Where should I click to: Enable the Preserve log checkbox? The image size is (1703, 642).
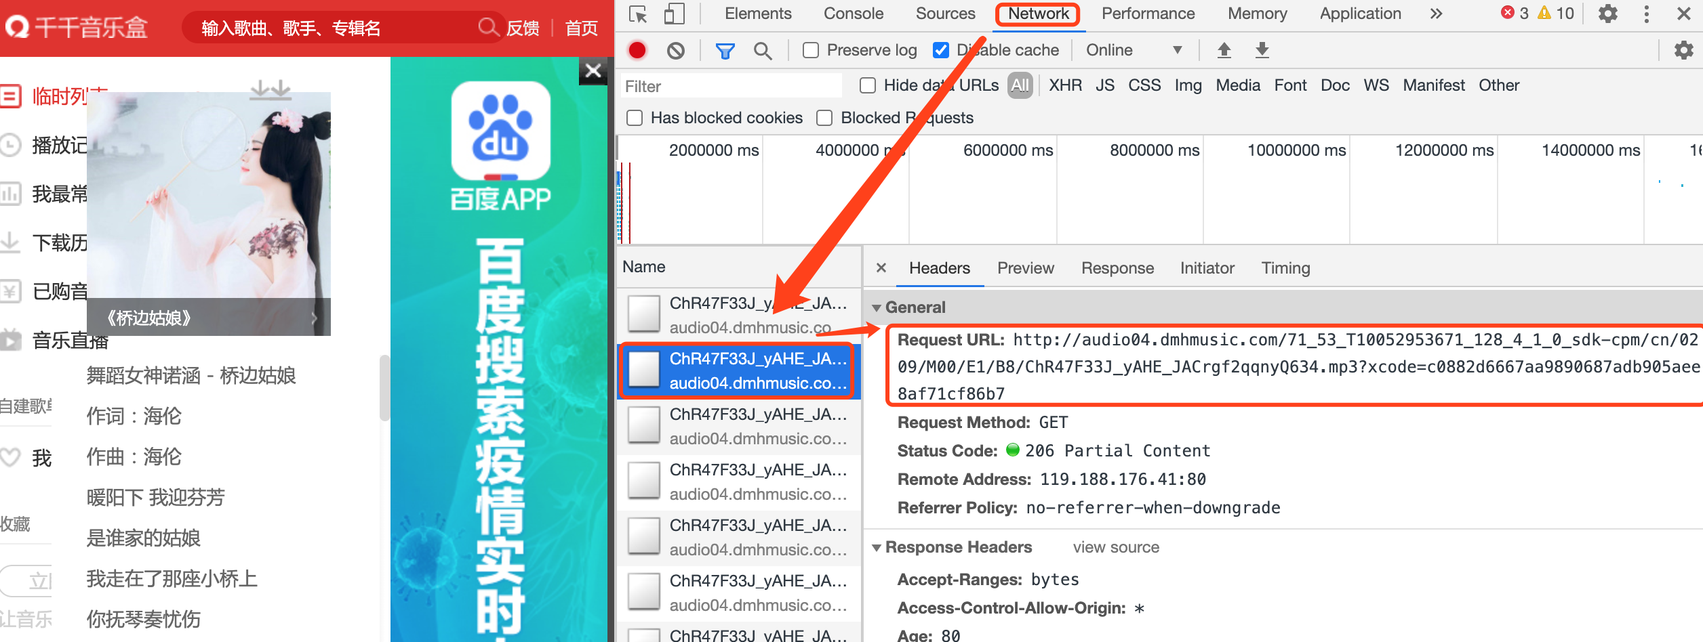[811, 51]
